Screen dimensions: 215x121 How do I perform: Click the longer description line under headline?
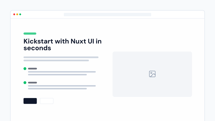pos(61,57)
